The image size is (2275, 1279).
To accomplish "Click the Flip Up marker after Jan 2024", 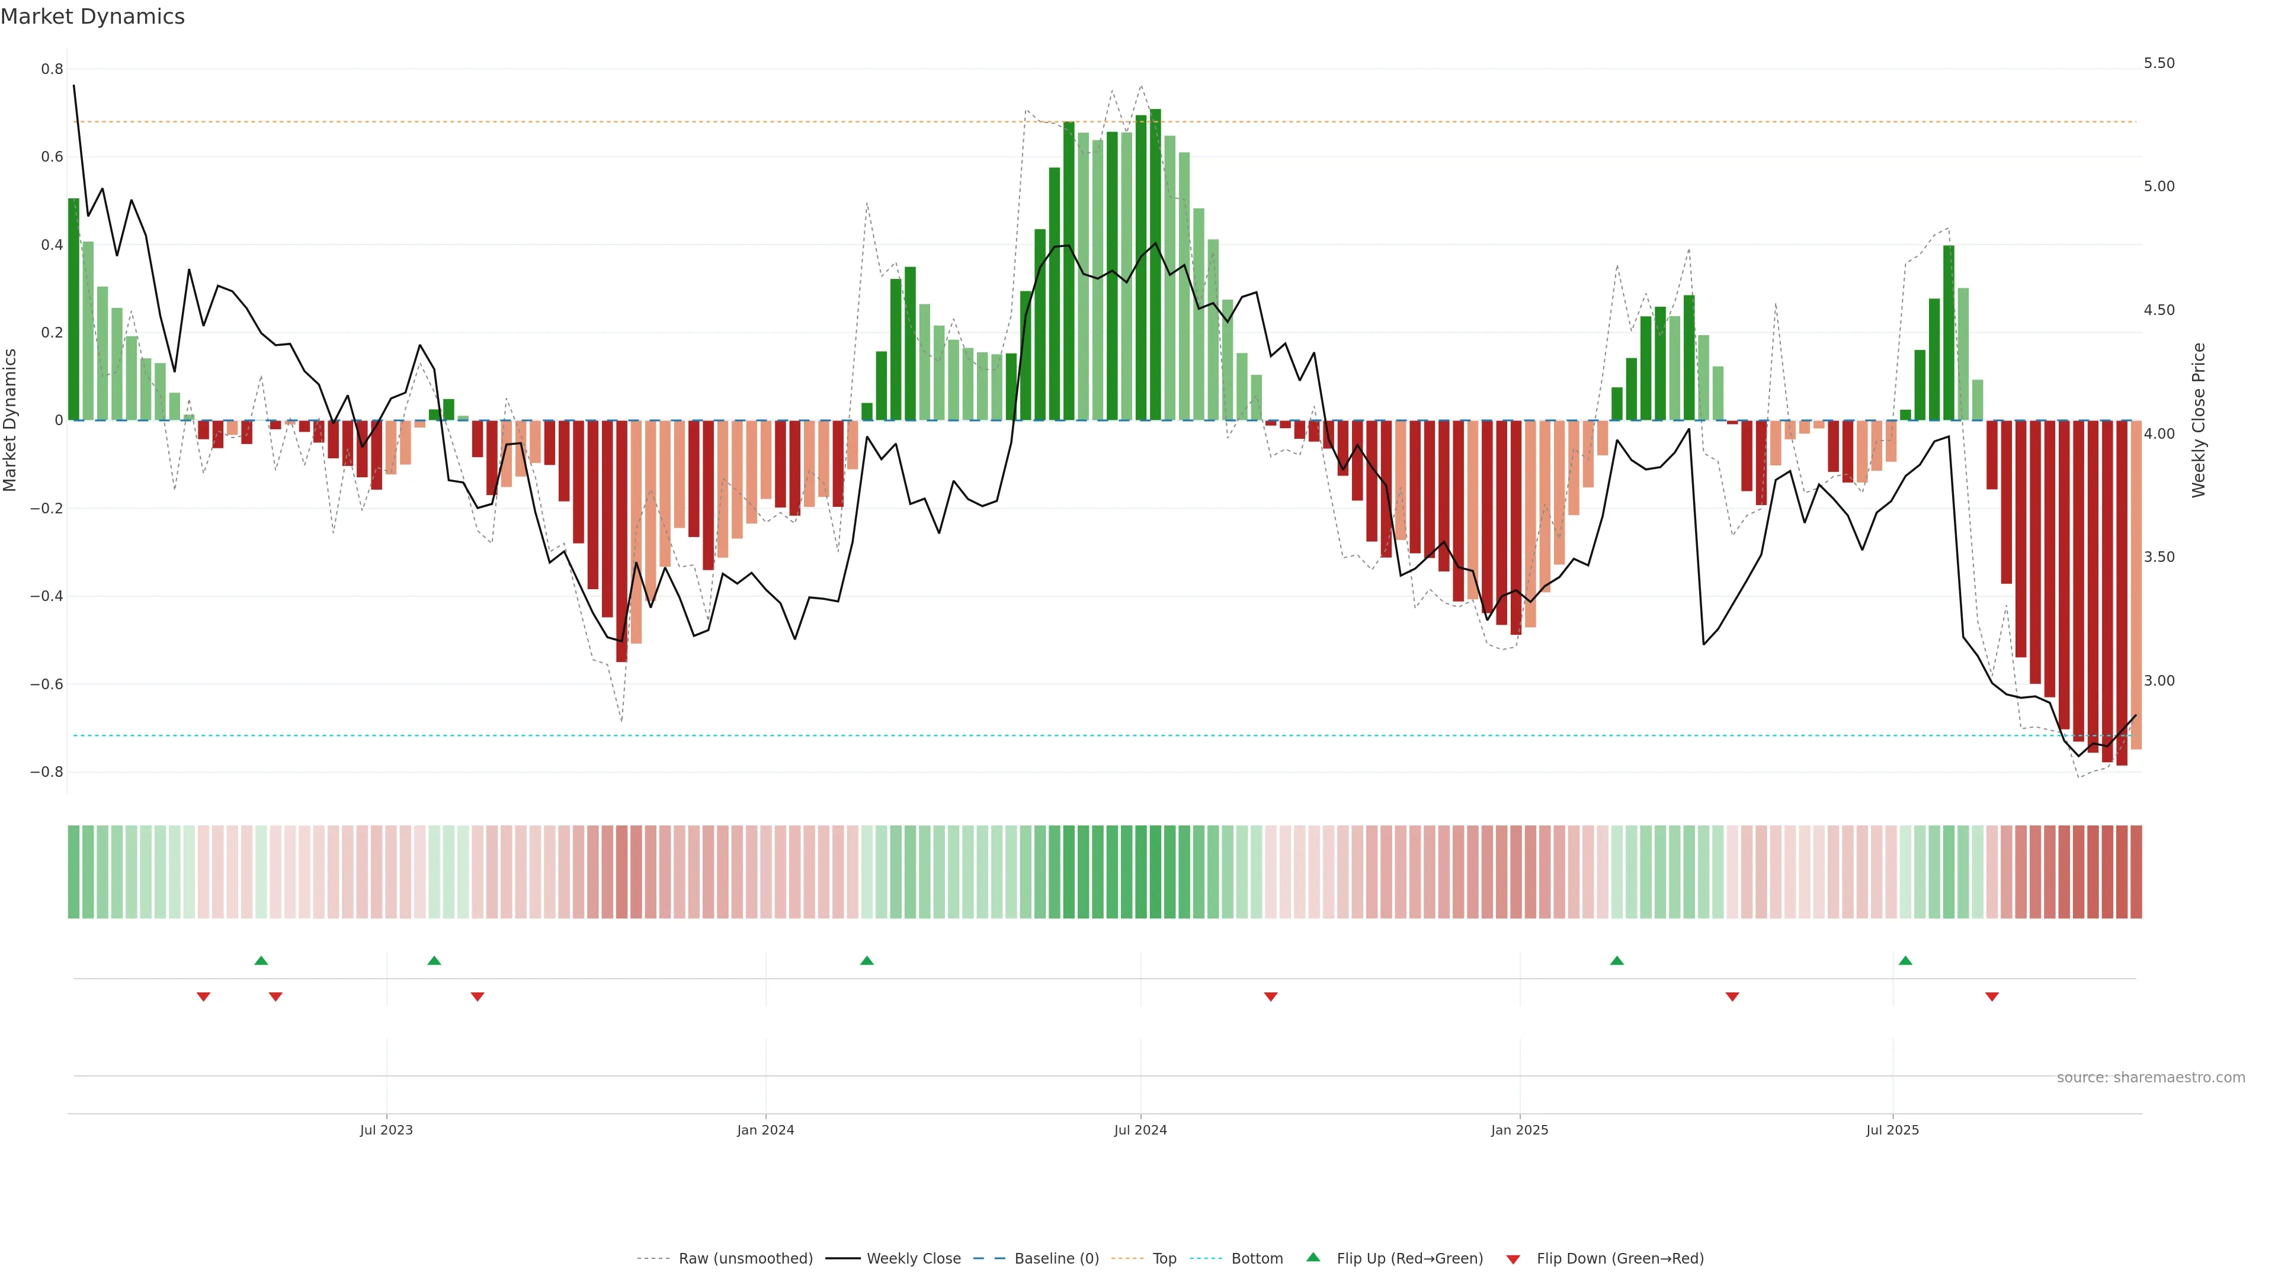I will (x=866, y=960).
